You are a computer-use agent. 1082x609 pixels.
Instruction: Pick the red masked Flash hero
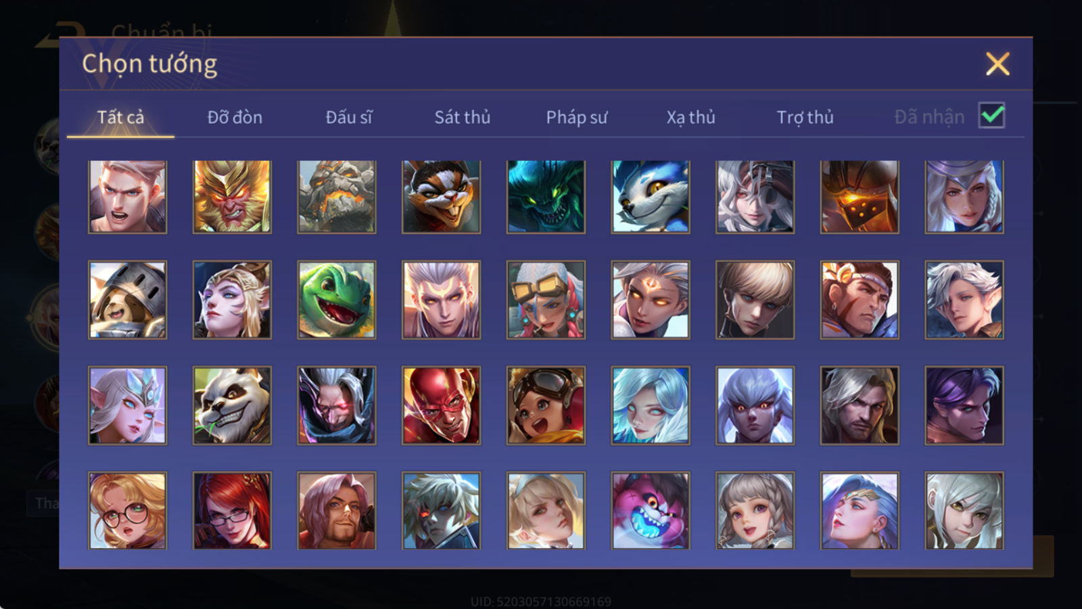click(x=441, y=405)
